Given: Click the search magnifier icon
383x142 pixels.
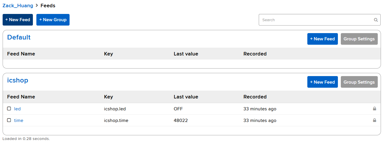Looking at the screenshot, I should point(376,20).
